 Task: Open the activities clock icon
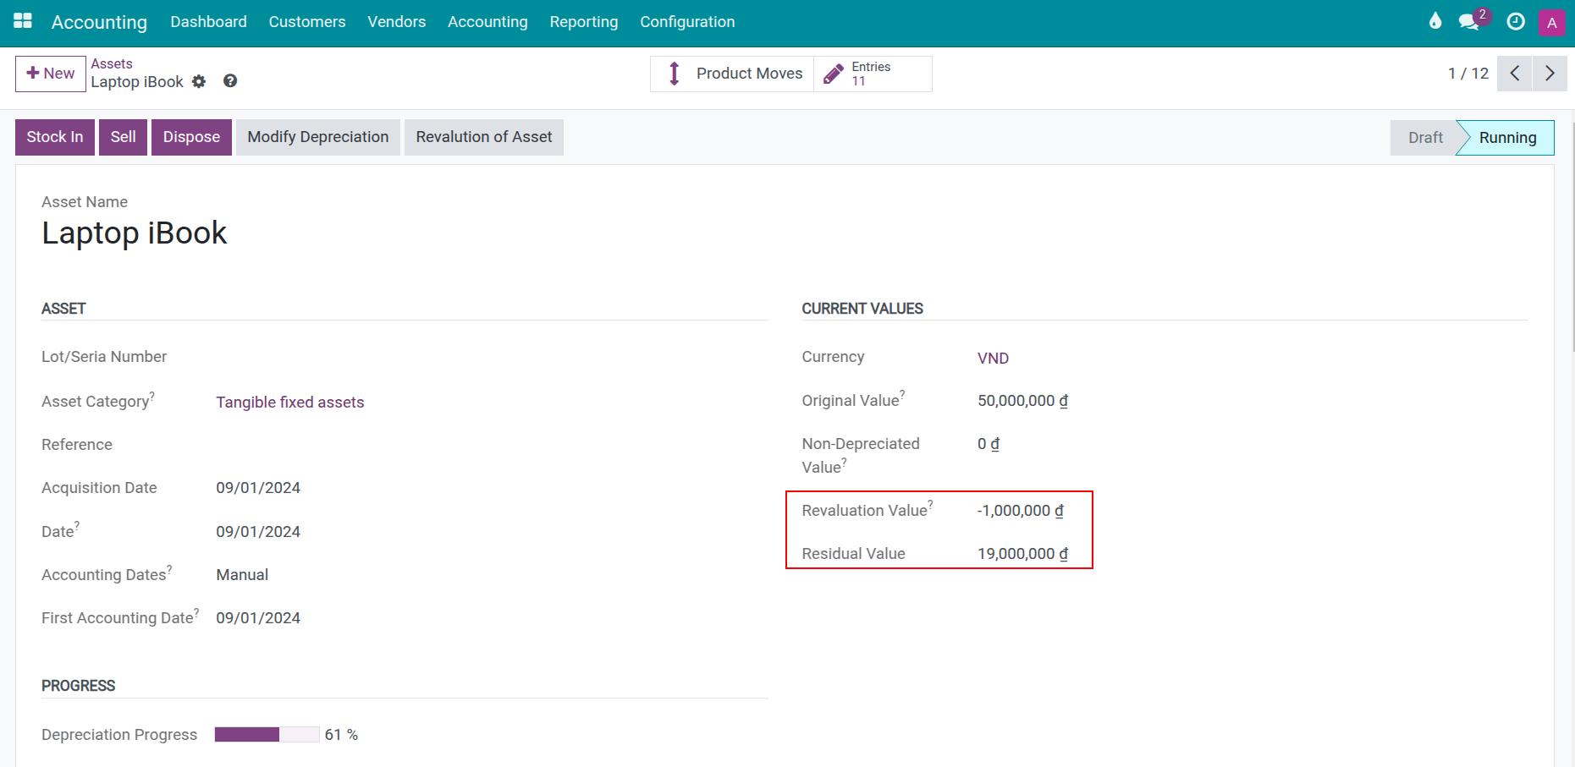(x=1516, y=22)
